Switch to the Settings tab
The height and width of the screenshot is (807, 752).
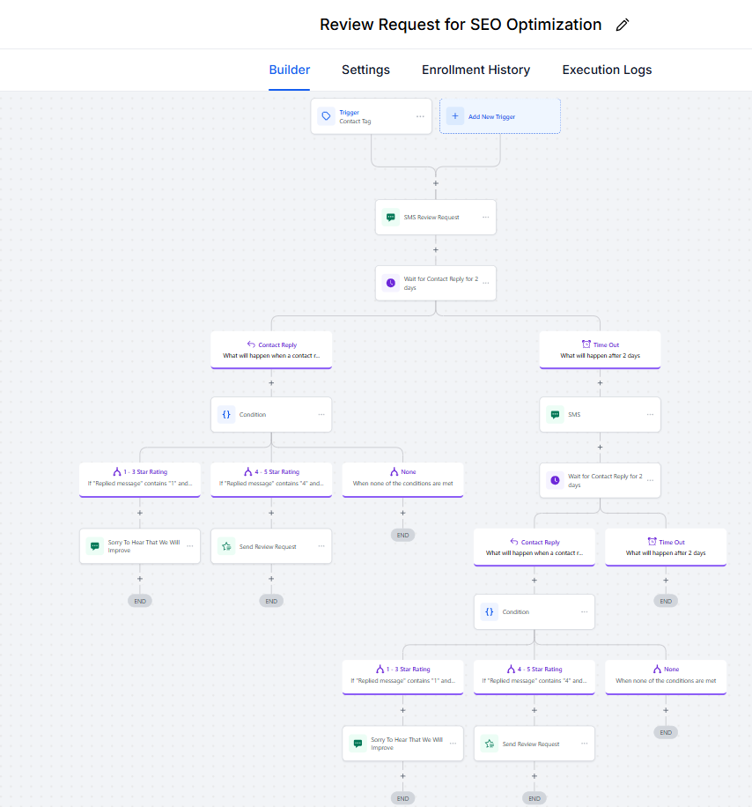[365, 70]
